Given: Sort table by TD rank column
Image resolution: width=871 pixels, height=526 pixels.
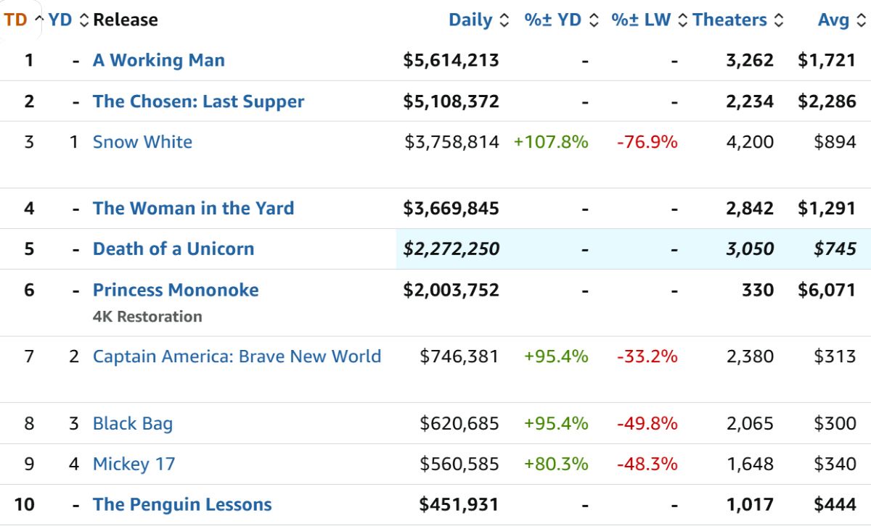Looking at the screenshot, I should [16, 20].
